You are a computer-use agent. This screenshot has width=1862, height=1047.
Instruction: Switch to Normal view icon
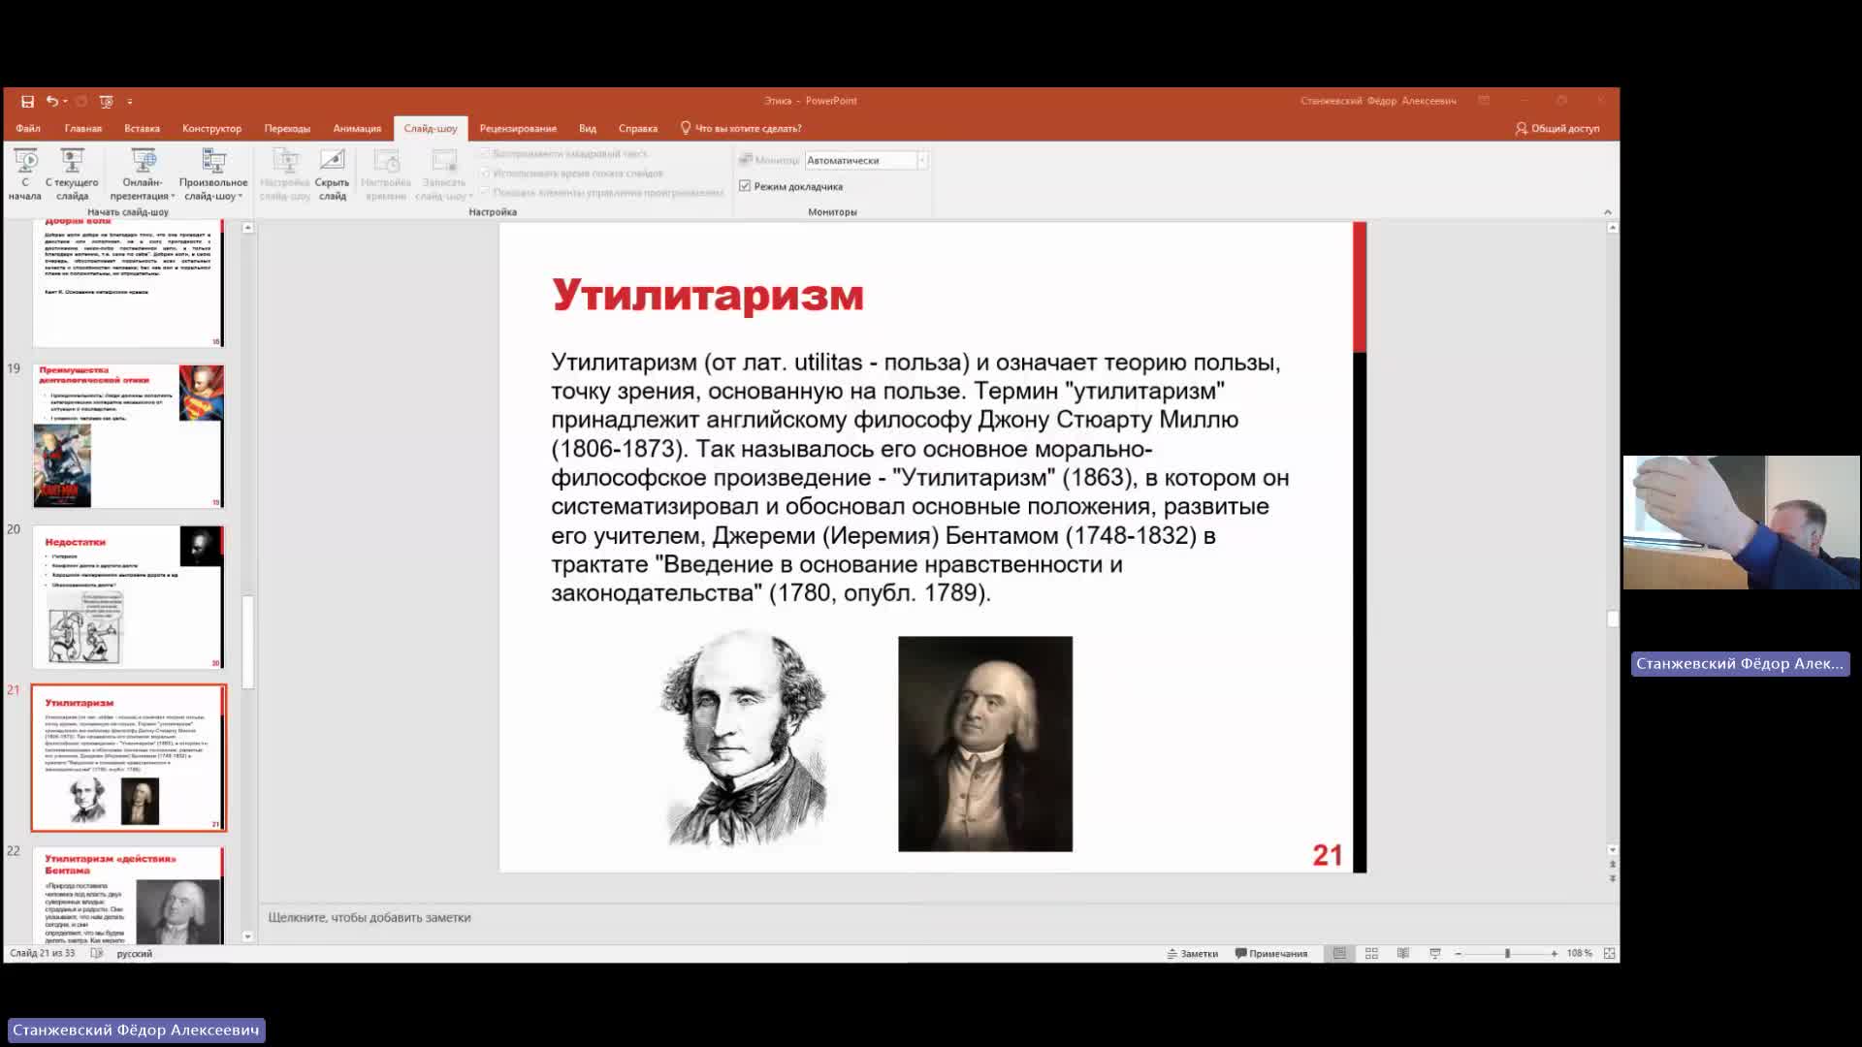[1339, 953]
